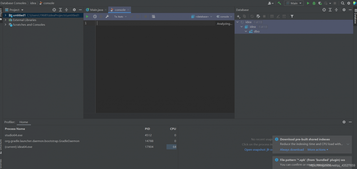Image resolution: width=357 pixels, height=169 pixels.
Task: Click the build project hammer icon
Action: point(279,3)
